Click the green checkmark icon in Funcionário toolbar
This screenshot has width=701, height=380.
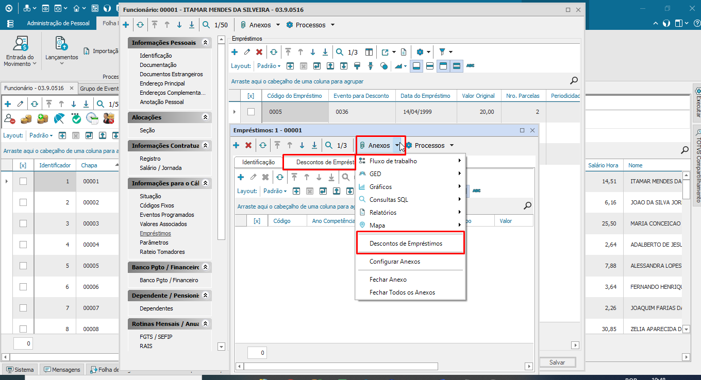coord(76,119)
